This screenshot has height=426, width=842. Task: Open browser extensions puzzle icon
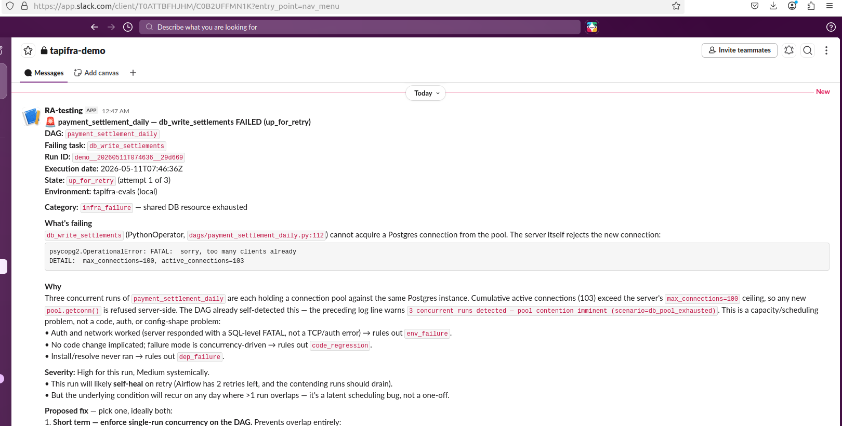point(811,6)
